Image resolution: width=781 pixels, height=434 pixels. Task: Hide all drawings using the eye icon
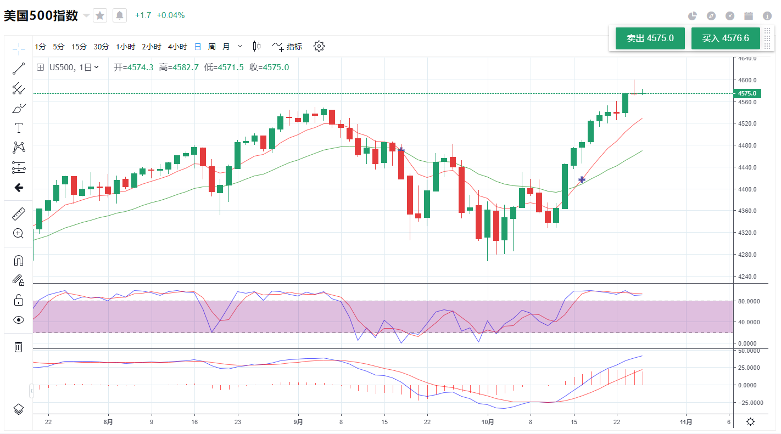pos(19,320)
